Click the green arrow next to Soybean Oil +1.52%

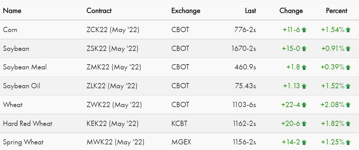[x=348, y=86]
